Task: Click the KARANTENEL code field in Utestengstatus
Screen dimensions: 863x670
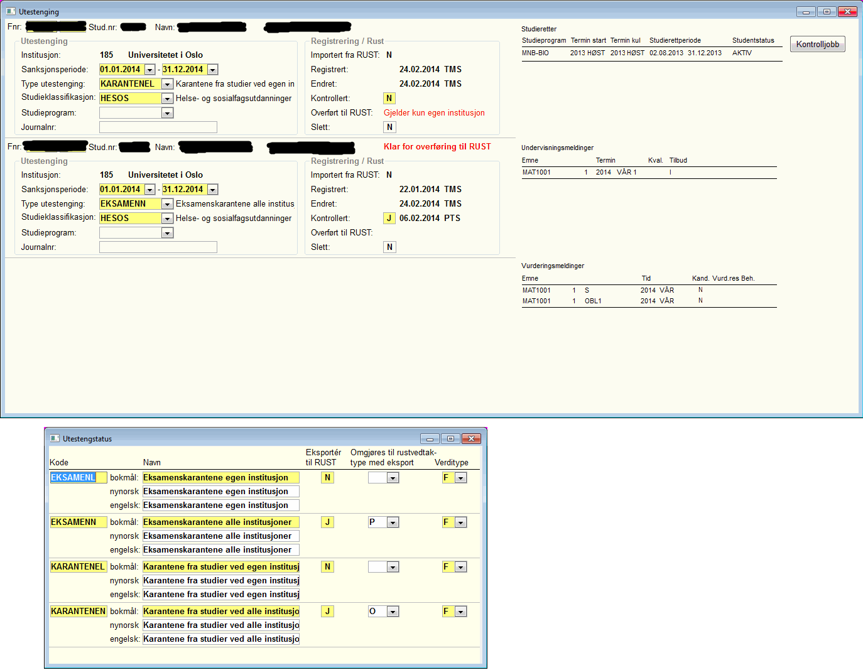Action: tap(79, 567)
